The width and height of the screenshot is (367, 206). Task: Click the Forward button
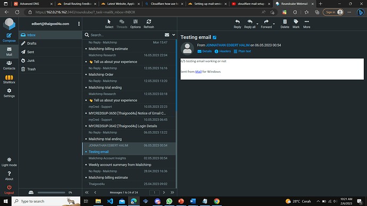(x=266, y=24)
